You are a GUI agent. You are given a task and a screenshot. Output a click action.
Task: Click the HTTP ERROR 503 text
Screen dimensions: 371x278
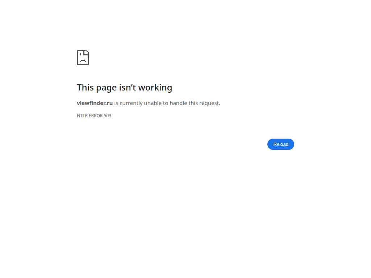(94, 115)
